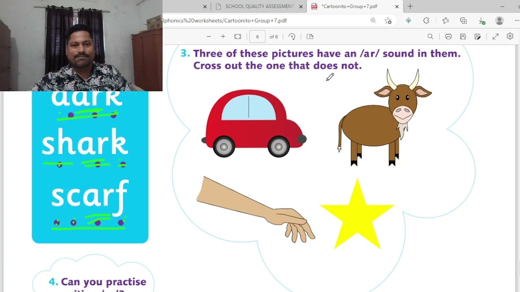Enter full screen mode for the PDF
Screen dimensions: 520x292
pyautogui.click(x=495, y=36)
